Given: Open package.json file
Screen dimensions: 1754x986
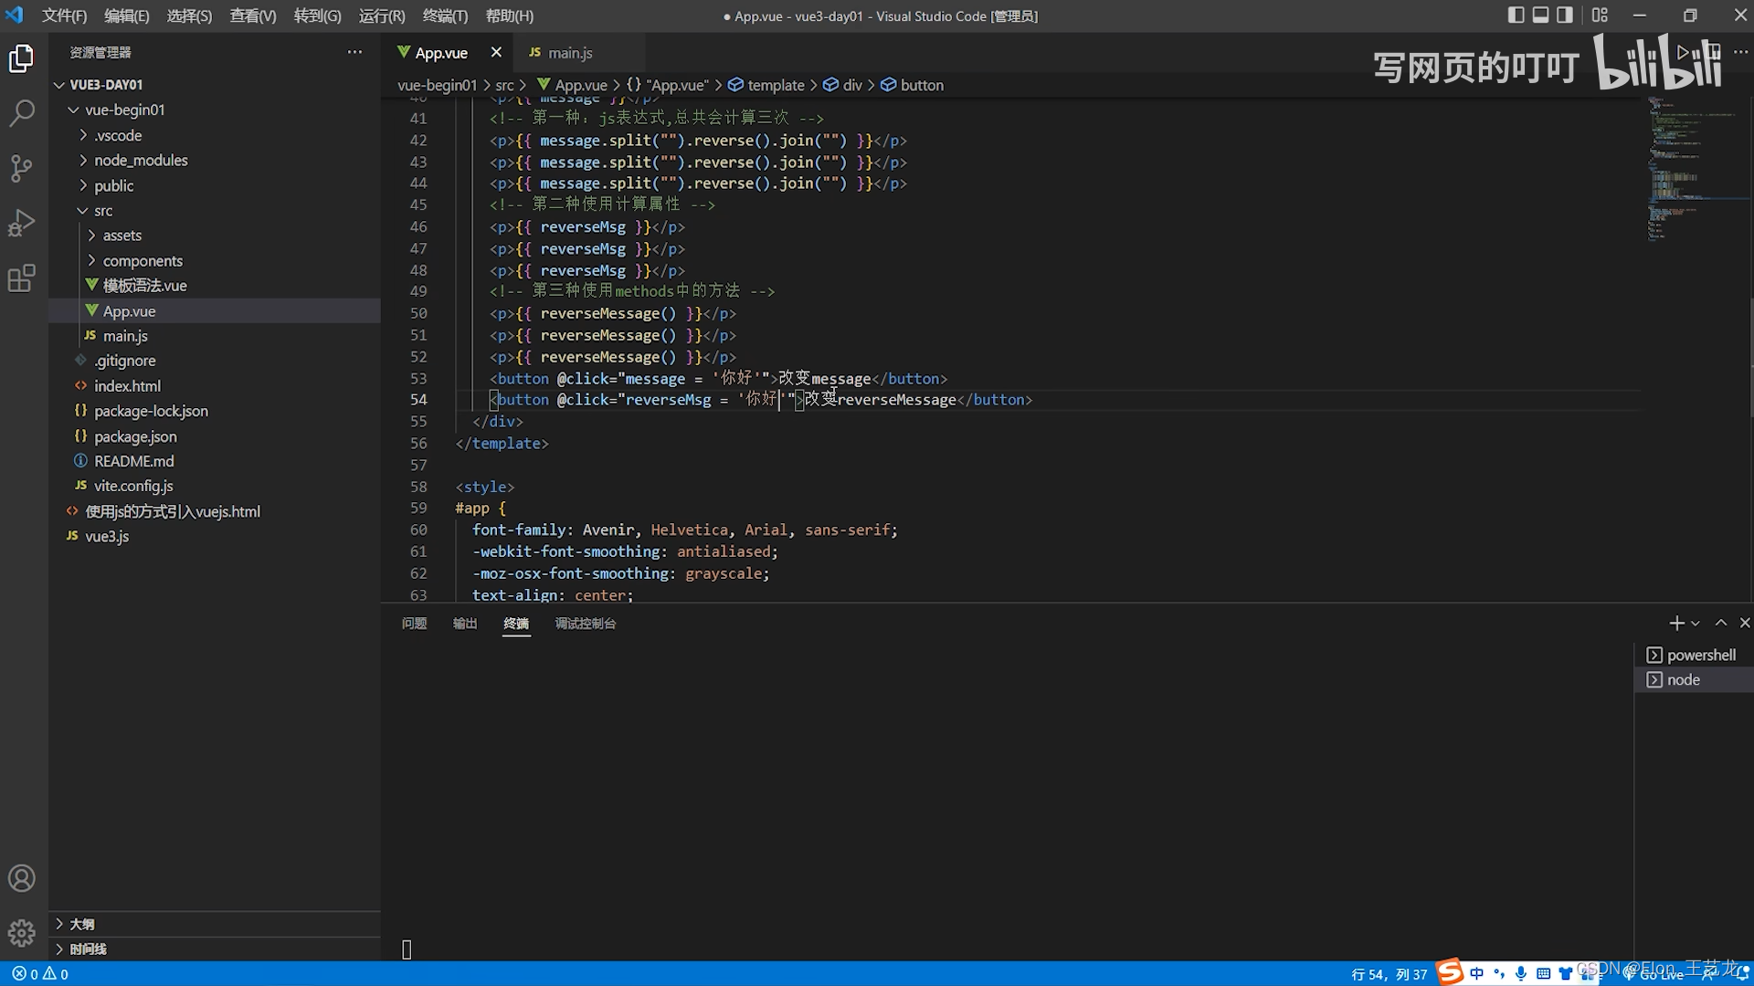Looking at the screenshot, I should [x=215, y=436].
